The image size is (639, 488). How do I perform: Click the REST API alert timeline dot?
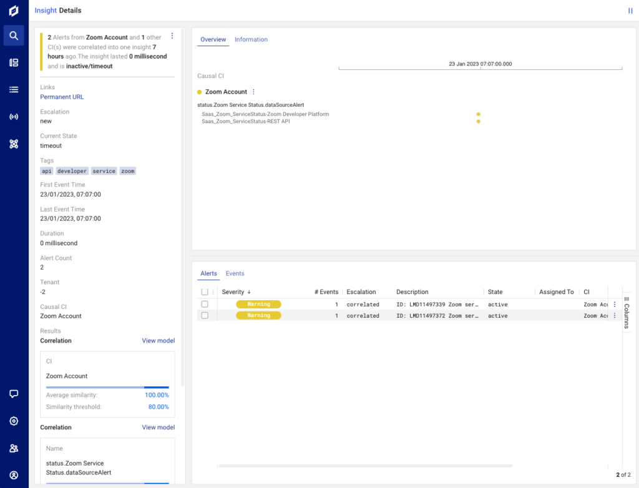(479, 122)
